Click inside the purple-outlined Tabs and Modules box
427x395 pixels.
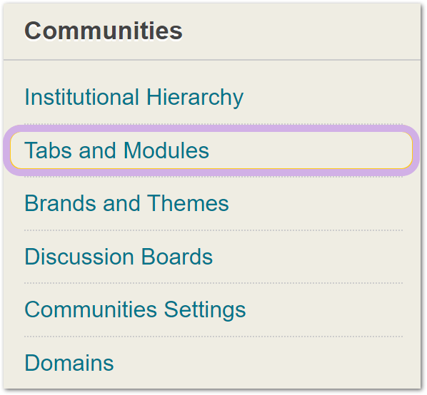pyautogui.click(x=211, y=150)
